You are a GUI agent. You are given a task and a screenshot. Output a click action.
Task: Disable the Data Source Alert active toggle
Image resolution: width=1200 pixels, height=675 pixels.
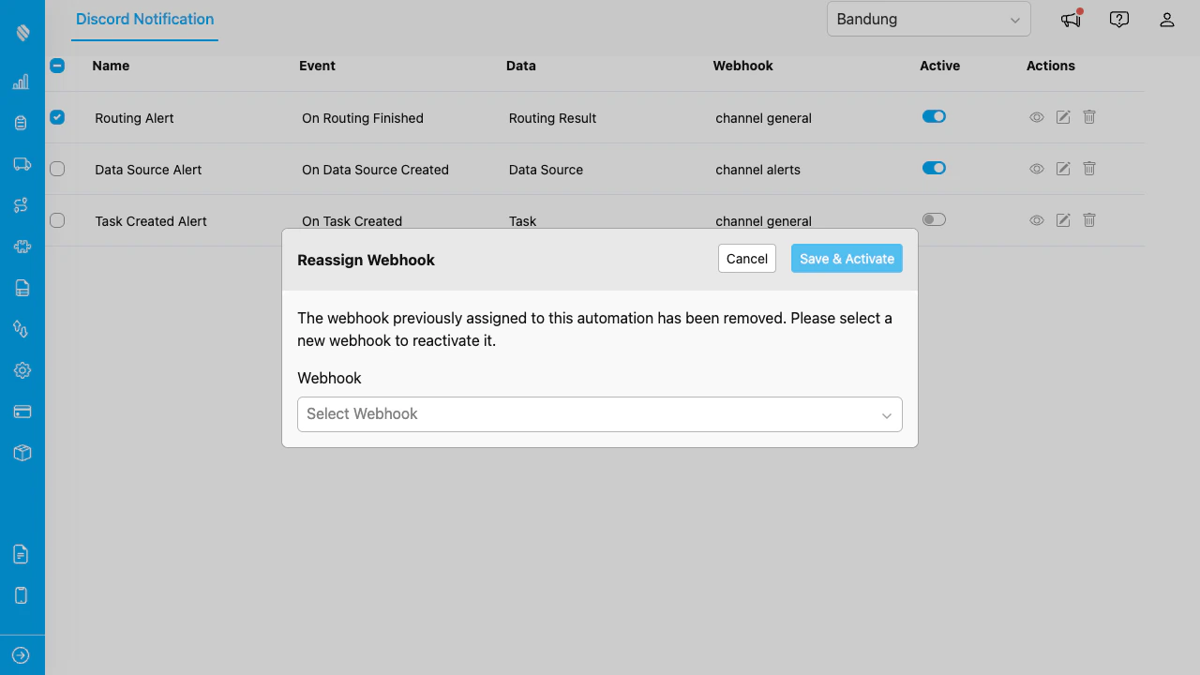pyautogui.click(x=934, y=168)
